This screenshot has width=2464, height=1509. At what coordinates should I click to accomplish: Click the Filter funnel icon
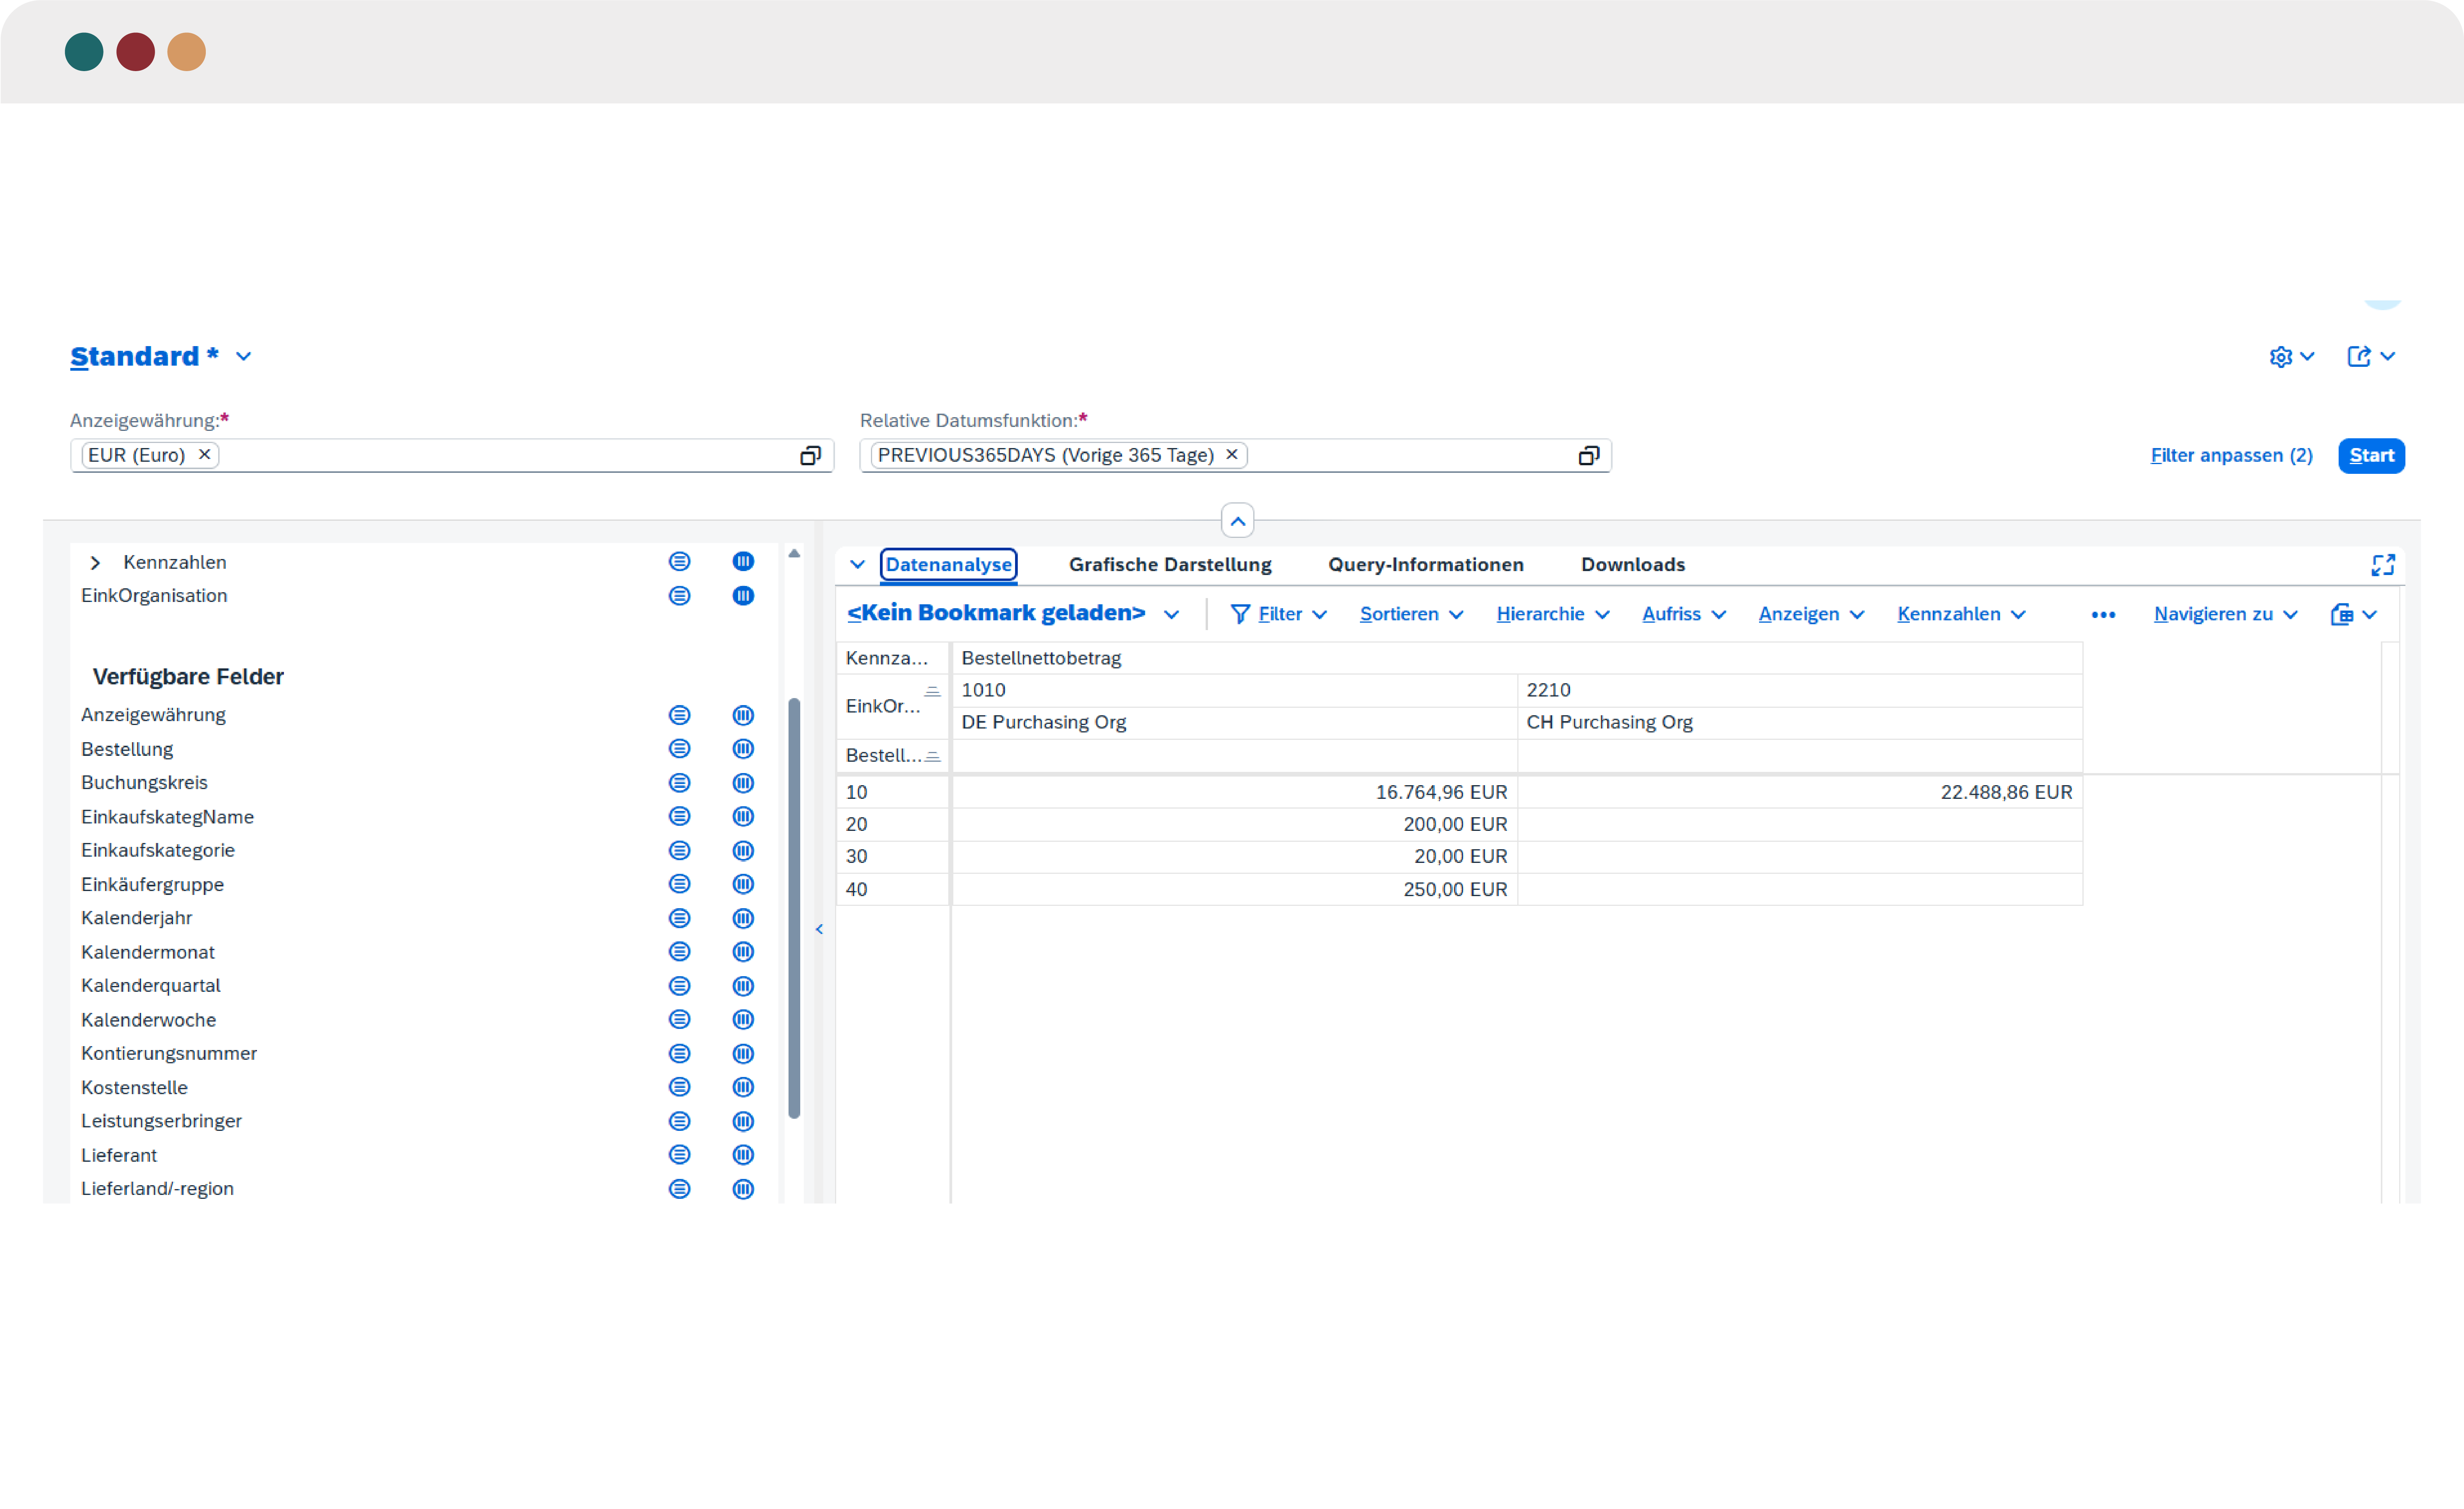(x=1240, y=614)
